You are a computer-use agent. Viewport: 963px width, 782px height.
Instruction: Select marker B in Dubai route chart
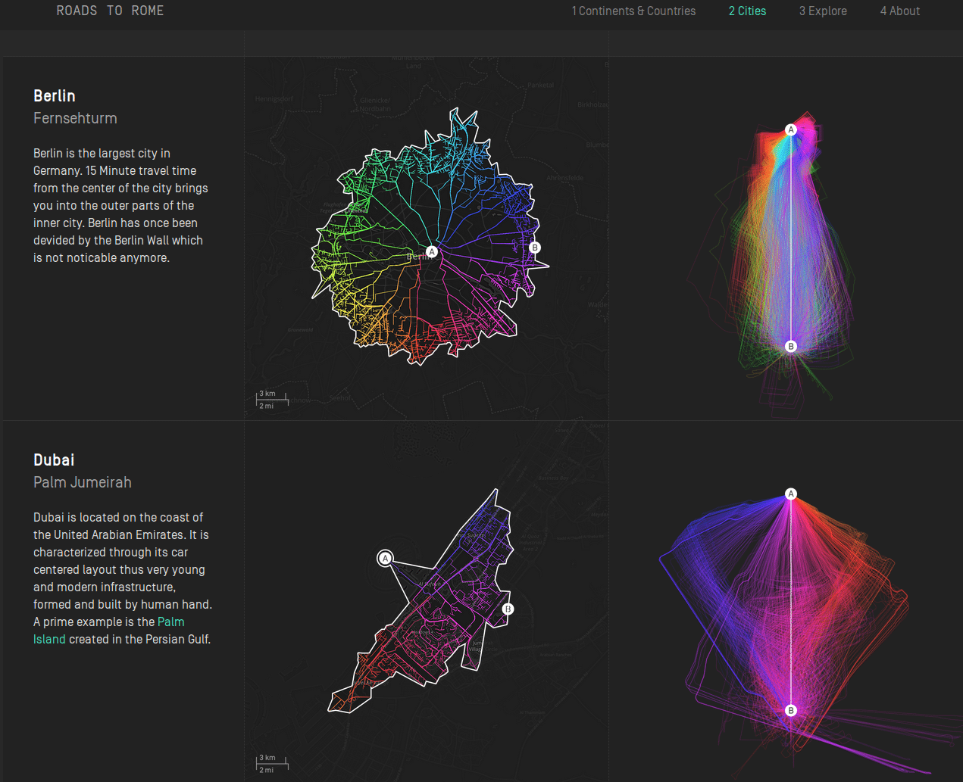coord(790,710)
